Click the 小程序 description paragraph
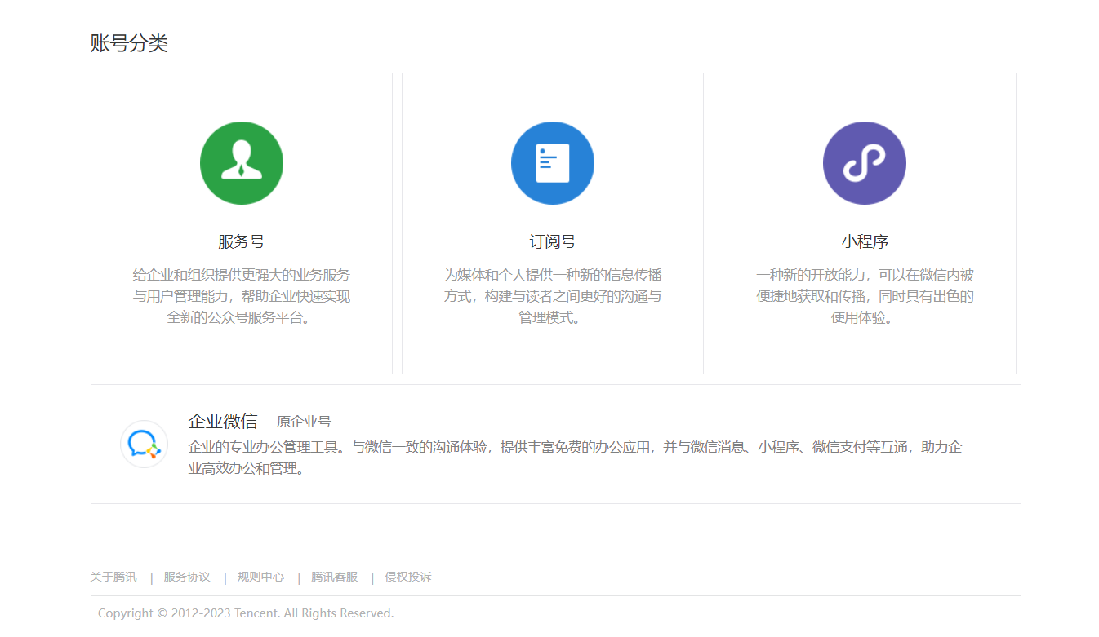 (865, 296)
